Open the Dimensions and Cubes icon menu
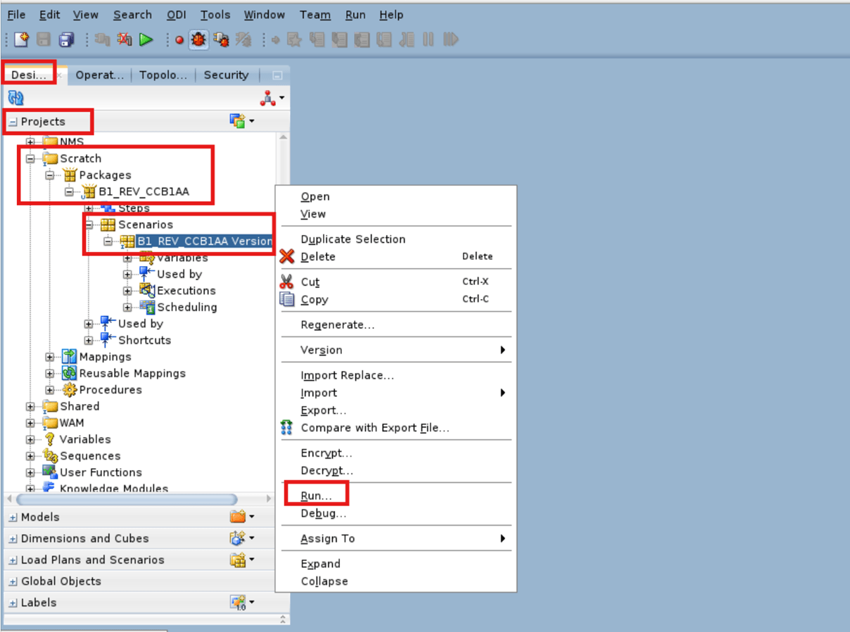Screen dimensions: 850x632 (241, 538)
